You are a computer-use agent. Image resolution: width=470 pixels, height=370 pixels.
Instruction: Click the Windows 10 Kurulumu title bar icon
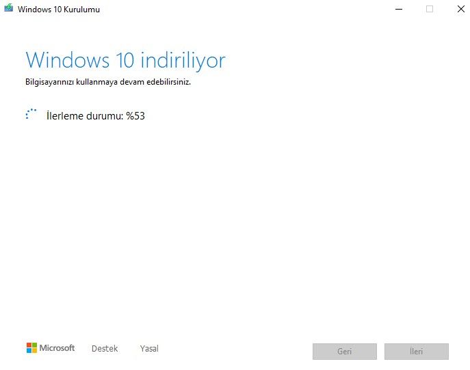(x=8, y=8)
